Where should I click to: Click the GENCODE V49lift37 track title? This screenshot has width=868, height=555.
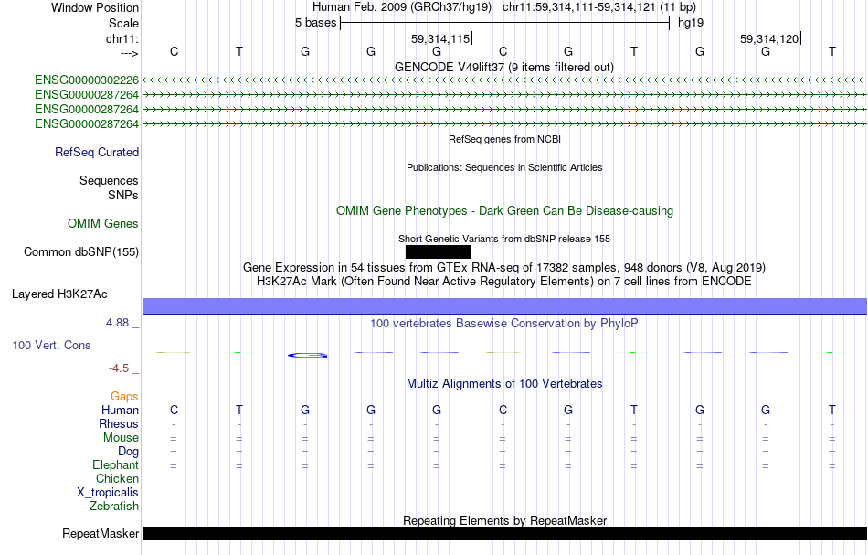pos(504,67)
